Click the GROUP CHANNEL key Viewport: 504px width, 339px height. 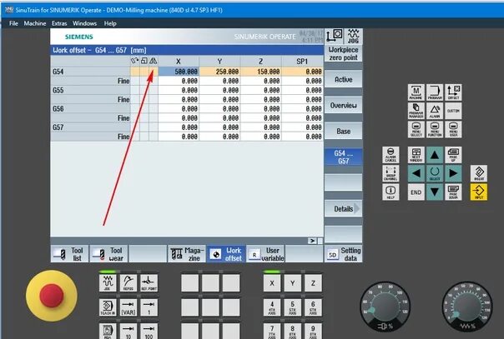391,173
